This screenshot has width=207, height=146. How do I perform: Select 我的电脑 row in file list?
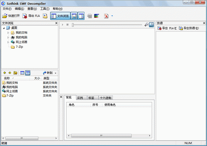(x=30, y=87)
